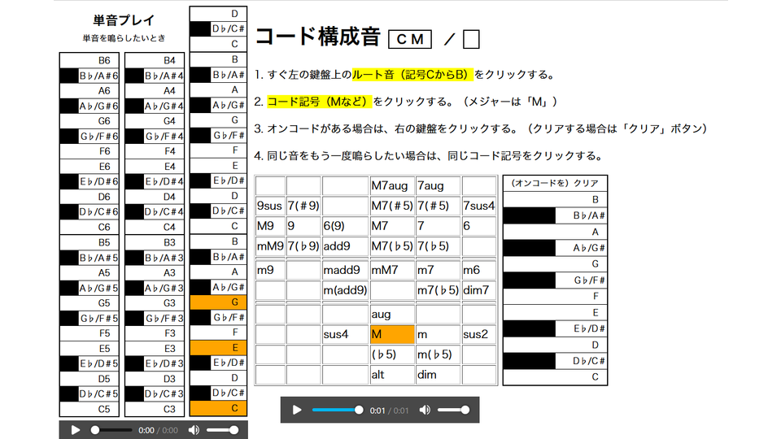This screenshot has height=439, width=781.
Task: Select the add9 chord type
Action: pyautogui.click(x=345, y=246)
